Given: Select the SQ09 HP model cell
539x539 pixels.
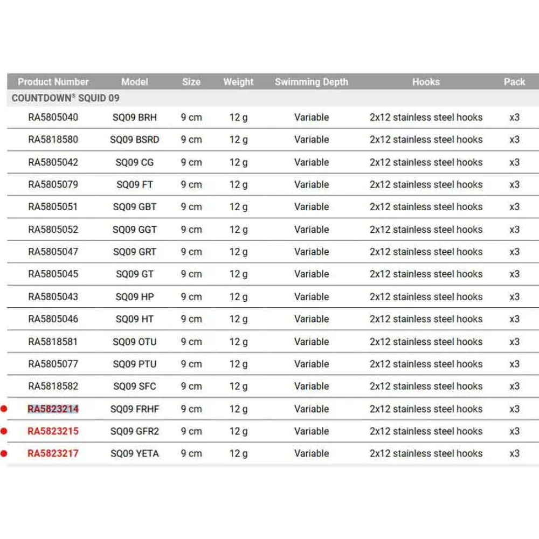Looking at the screenshot, I should pyautogui.click(x=135, y=296).
